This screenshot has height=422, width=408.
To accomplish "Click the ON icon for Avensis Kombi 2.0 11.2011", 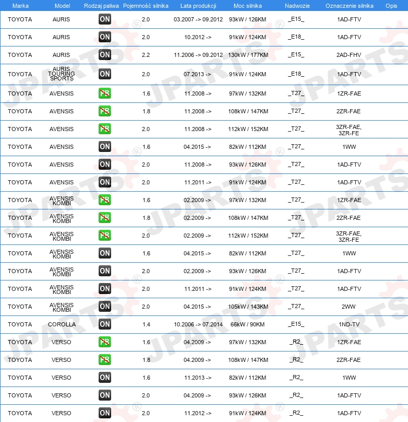I will (105, 289).
